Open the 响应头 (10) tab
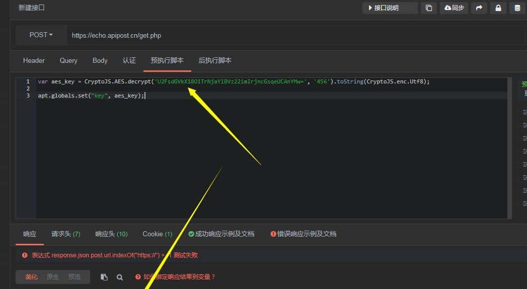Image resolution: width=527 pixels, height=289 pixels. [x=111, y=234]
